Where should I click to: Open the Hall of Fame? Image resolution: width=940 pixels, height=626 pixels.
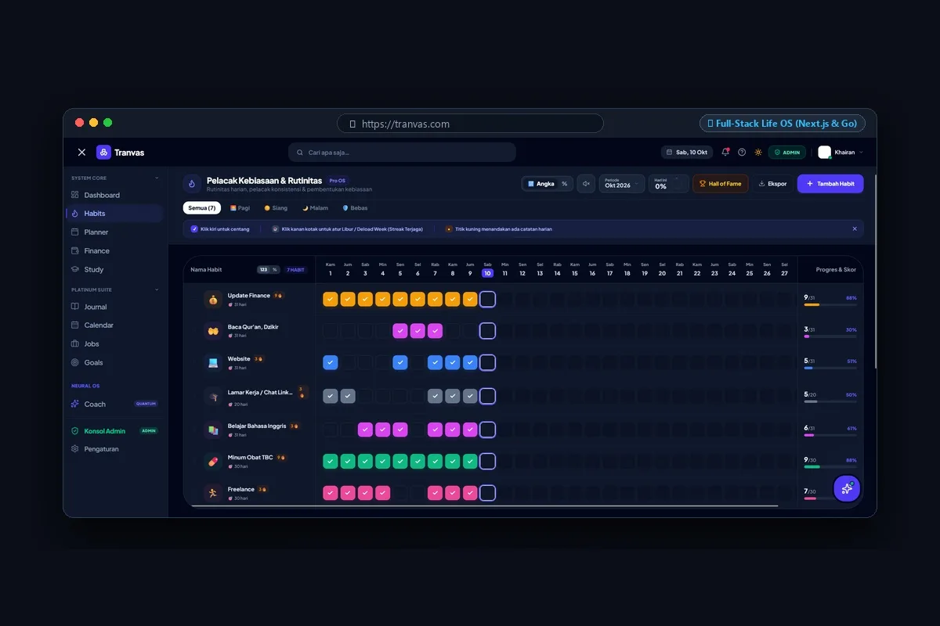pos(721,184)
